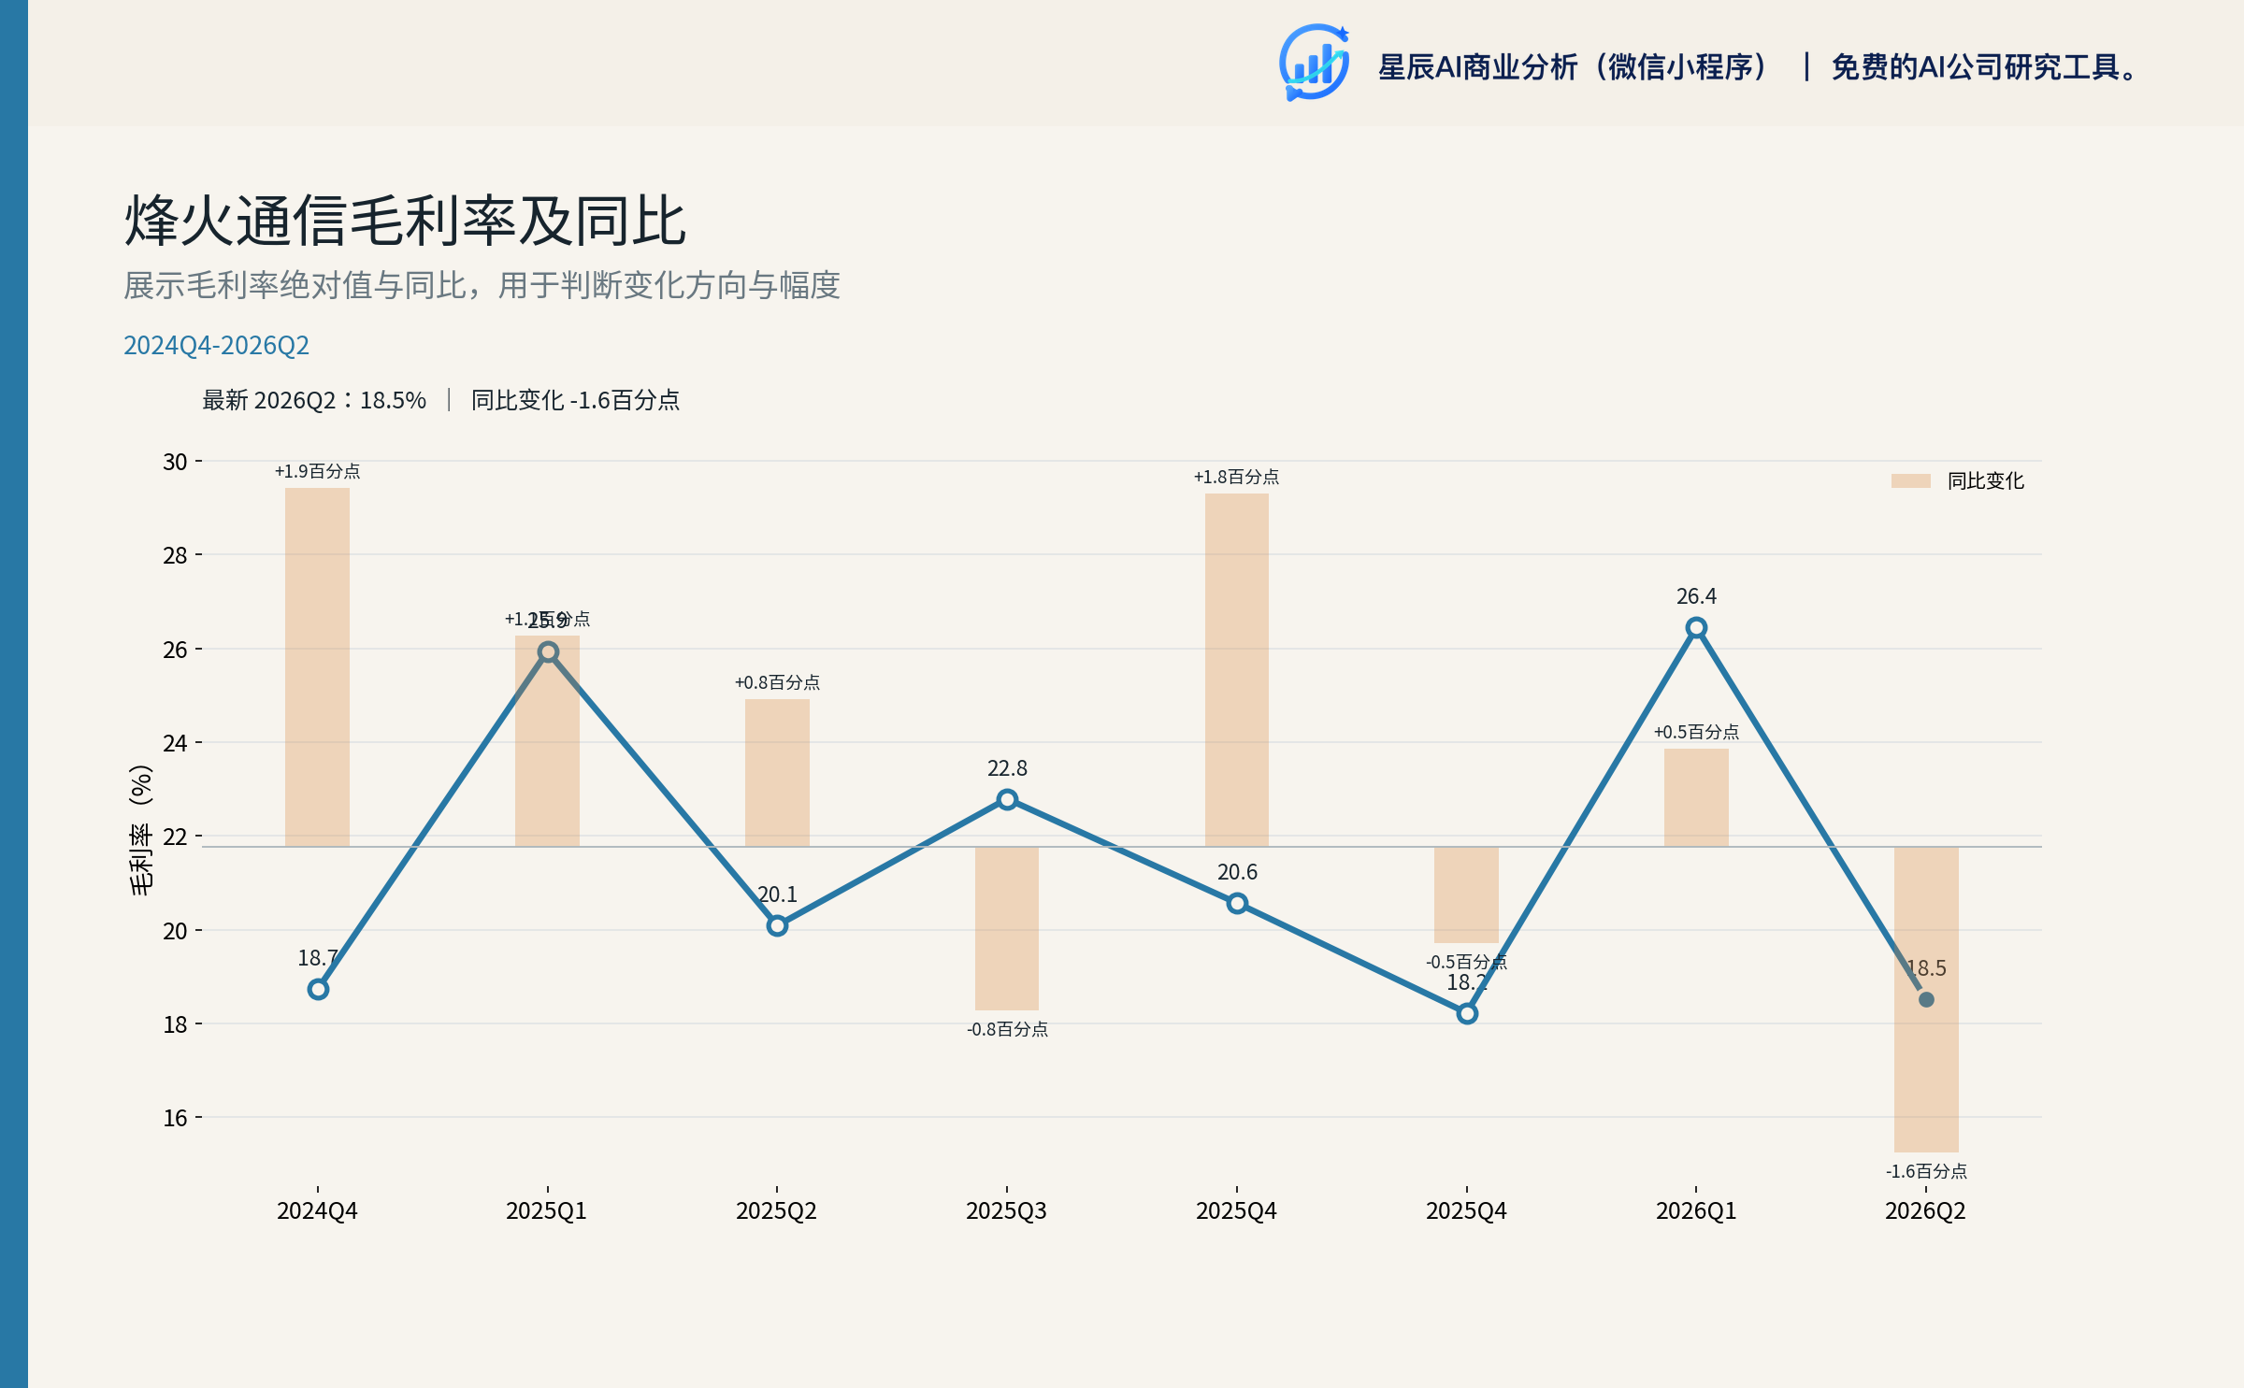Click the date range 2024Q4-2026Q2

[x=216, y=346]
